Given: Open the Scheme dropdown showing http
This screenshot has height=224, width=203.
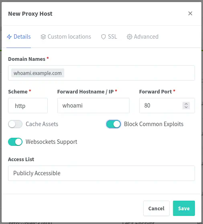Looking at the screenshot, I should [28, 106].
